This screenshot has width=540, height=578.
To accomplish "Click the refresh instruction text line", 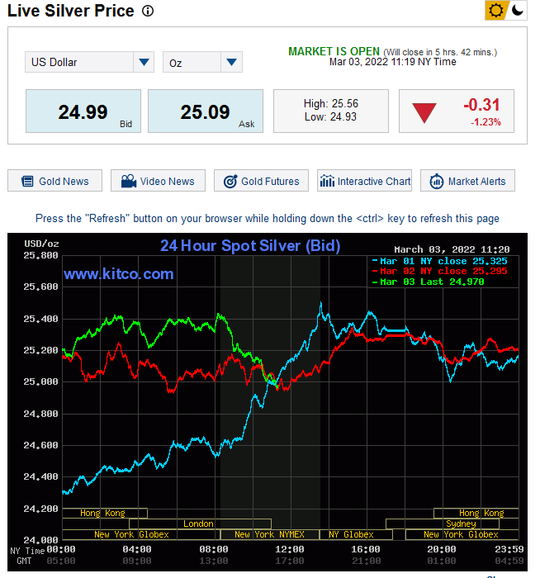I will pos(268,219).
